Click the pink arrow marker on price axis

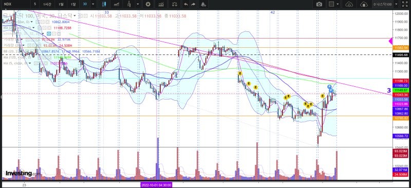click(x=390, y=41)
